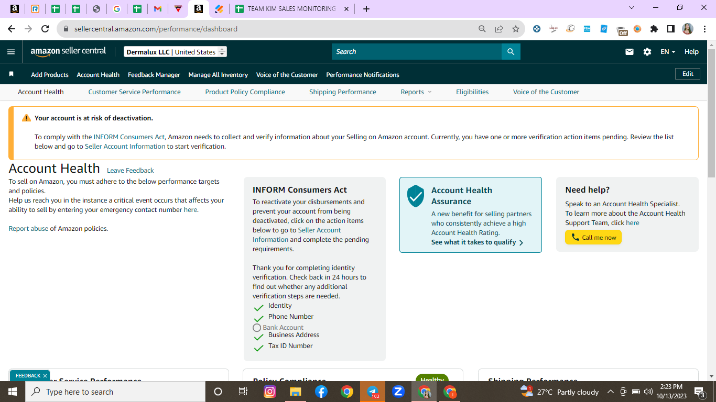
Task: Open Manage All Inventory in favorites bar
Action: click(x=218, y=75)
